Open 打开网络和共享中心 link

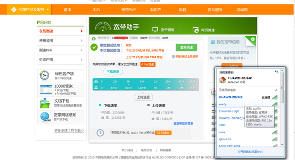(250, 151)
